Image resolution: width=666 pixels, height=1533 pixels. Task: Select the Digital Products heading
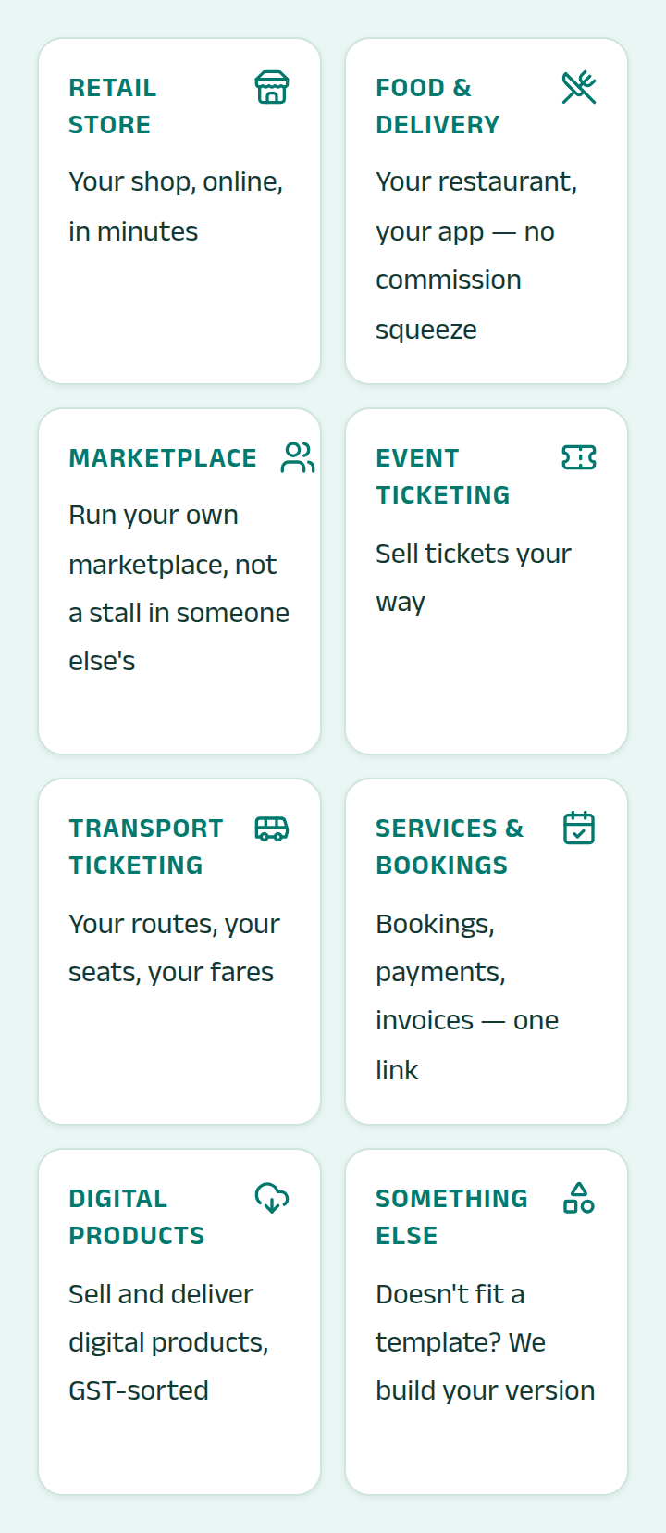[137, 1217]
